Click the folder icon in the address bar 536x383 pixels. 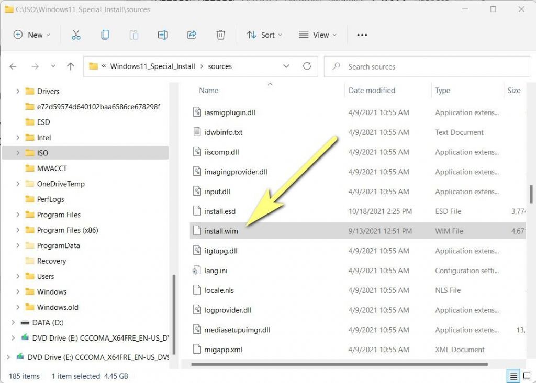pyautogui.click(x=94, y=66)
